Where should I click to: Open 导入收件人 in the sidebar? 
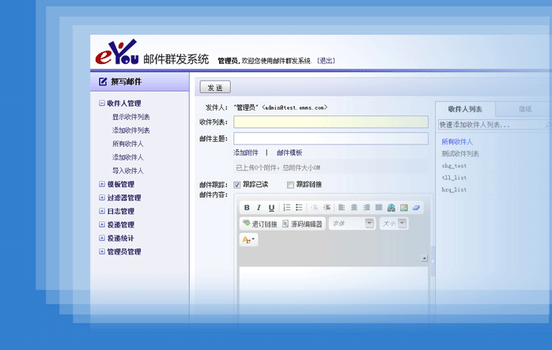[127, 171]
